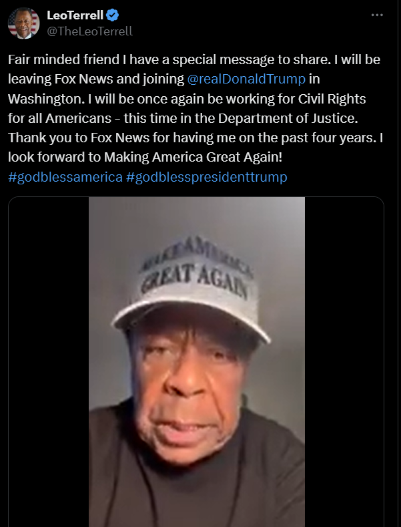Click the 'Fair minded friend' opening text
Screen dimensions: 401x527
pos(63,59)
